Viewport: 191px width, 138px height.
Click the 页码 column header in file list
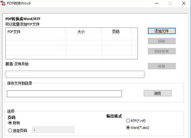[117, 32]
